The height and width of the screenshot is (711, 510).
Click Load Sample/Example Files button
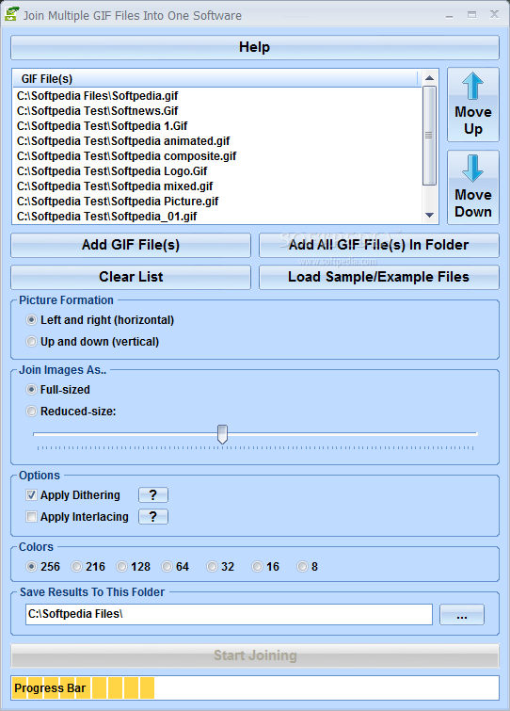coord(378,277)
